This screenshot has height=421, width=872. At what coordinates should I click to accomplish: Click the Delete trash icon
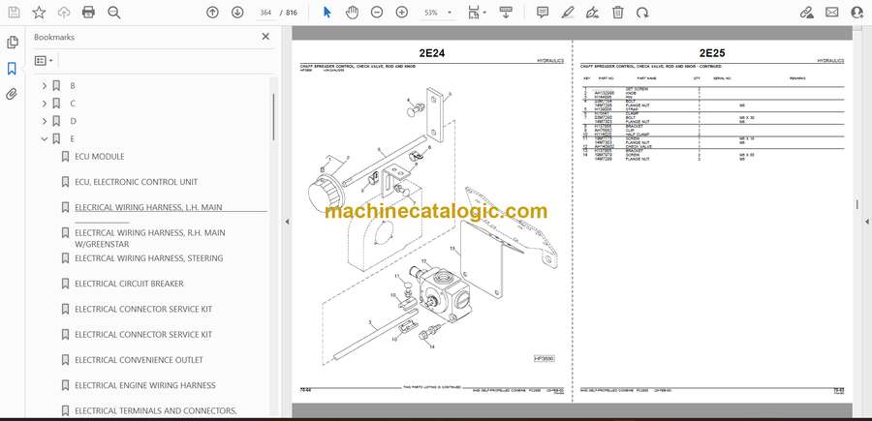tap(618, 13)
